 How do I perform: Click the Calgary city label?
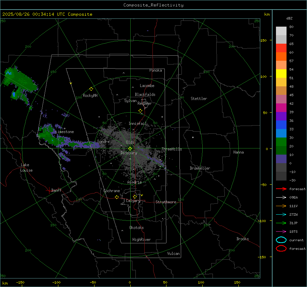133,201
